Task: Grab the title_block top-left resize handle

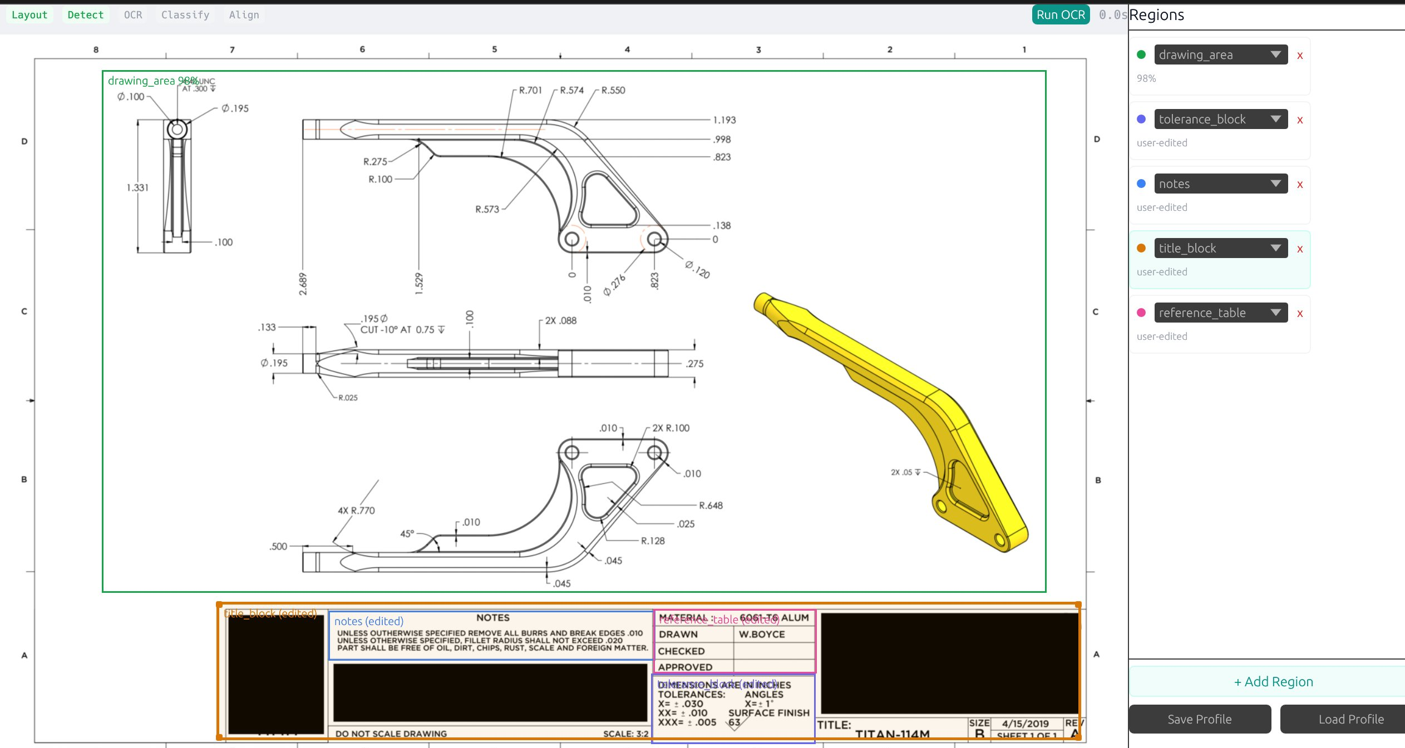Action: [x=219, y=605]
